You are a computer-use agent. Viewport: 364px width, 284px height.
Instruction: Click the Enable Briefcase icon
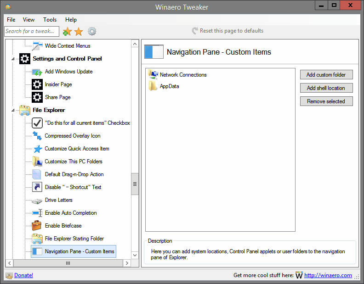[37, 226]
